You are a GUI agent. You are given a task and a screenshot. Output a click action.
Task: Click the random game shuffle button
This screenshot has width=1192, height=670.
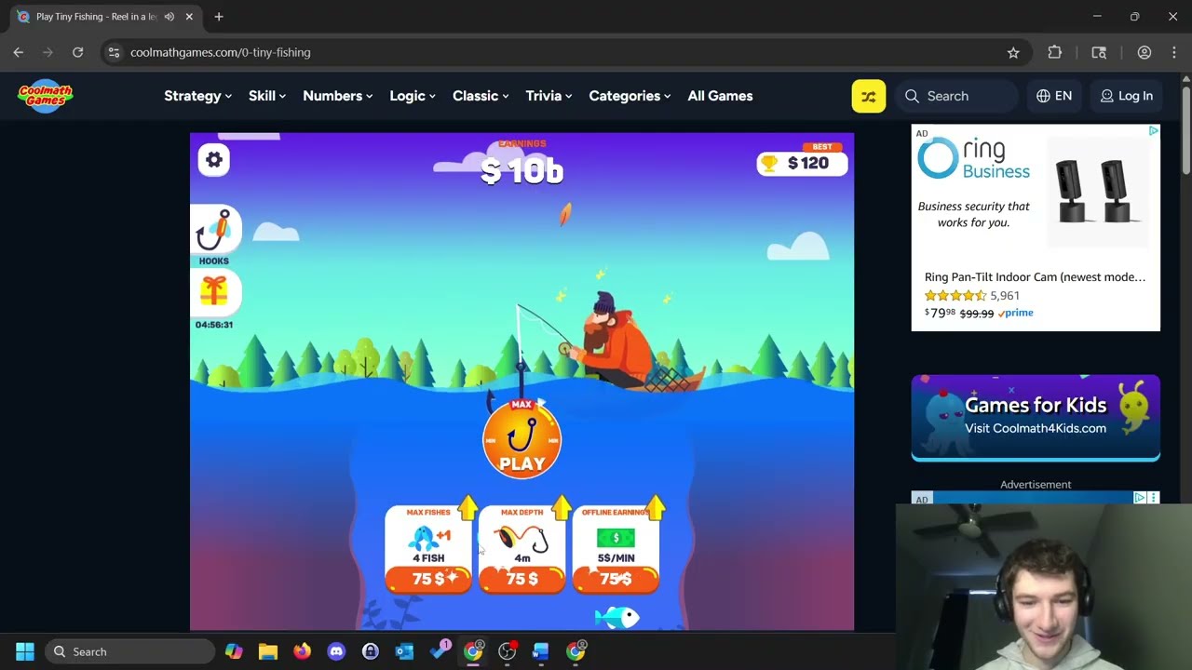868,96
